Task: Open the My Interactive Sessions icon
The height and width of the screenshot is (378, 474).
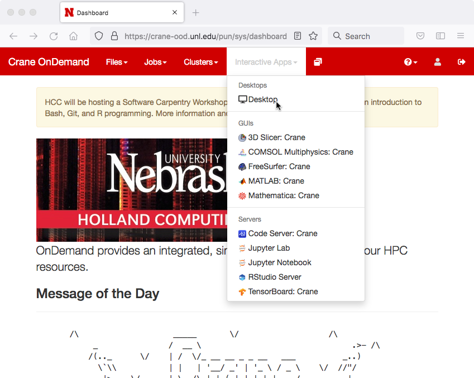Action: pyautogui.click(x=318, y=62)
